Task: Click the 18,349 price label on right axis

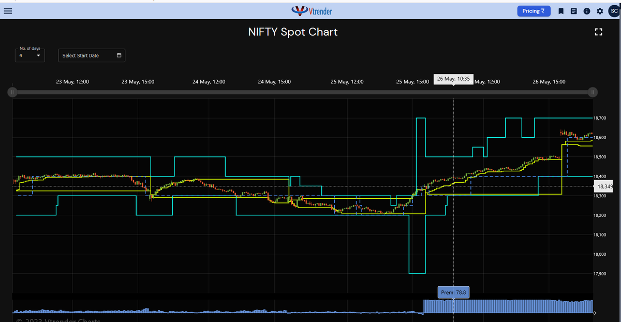Action: pos(604,186)
